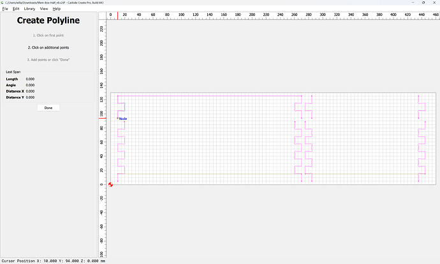Image resolution: width=440 pixels, height=264 pixels.
Task: Open the Help menu
Action: point(57,9)
